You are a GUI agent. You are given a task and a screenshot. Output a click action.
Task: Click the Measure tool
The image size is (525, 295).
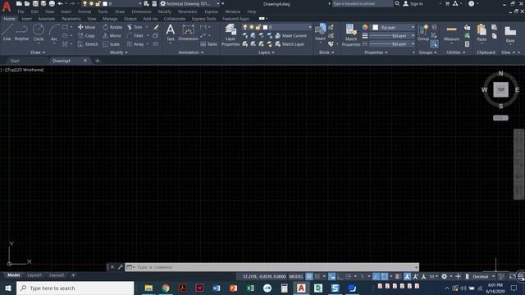tap(451, 33)
